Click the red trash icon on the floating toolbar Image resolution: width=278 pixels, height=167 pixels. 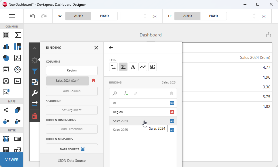click(34, 116)
